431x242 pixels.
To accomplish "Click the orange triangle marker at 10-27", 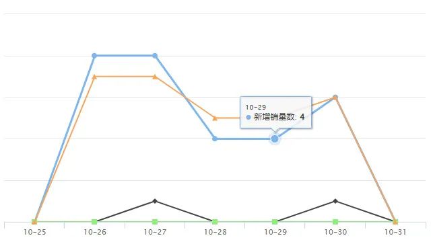I will pyautogui.click(x=155, y=77).
